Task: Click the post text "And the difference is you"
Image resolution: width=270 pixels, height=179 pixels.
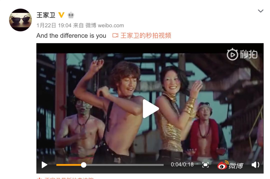Action: pyautogui.click(x=71, y=36)
